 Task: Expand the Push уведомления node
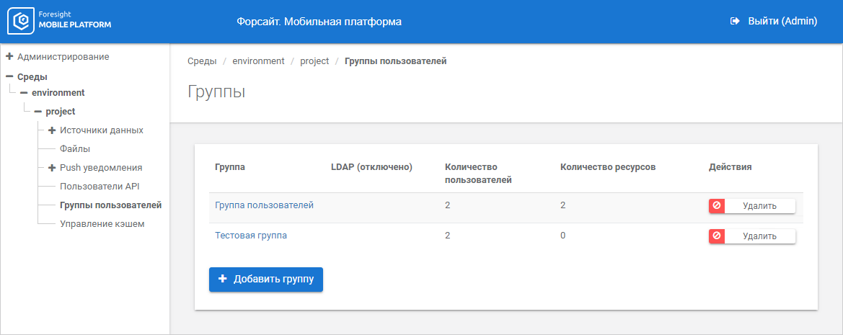52,168
